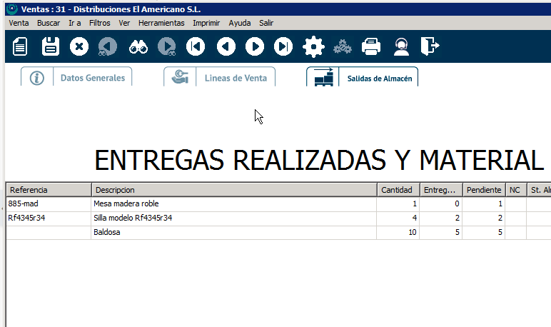Exit using the door arrow icon
The width and height of the screenshot is (551, 327).
coord(430,47)
